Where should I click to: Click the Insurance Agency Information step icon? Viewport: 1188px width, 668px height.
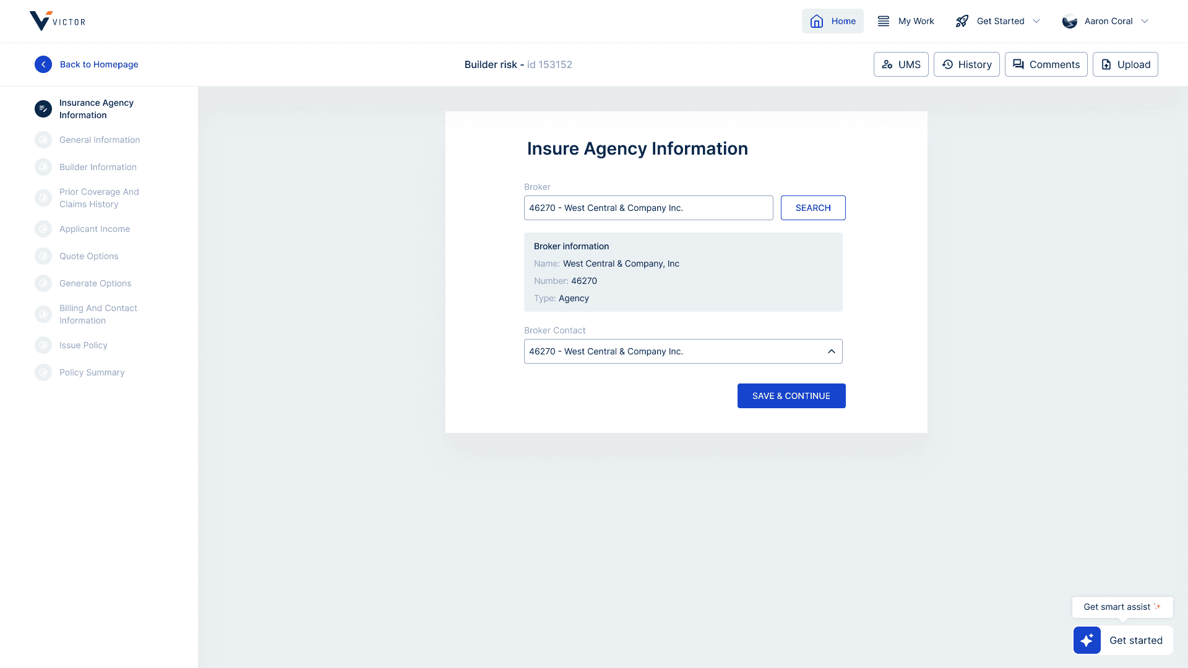click(x=43, y=109)
